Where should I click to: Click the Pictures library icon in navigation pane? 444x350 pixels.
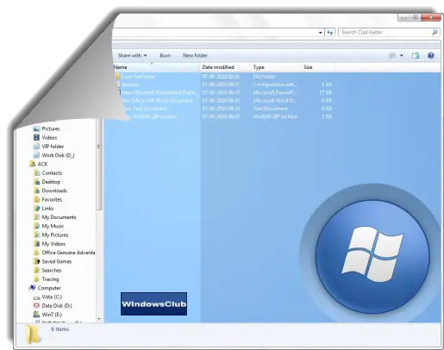(x=36, y=128)
